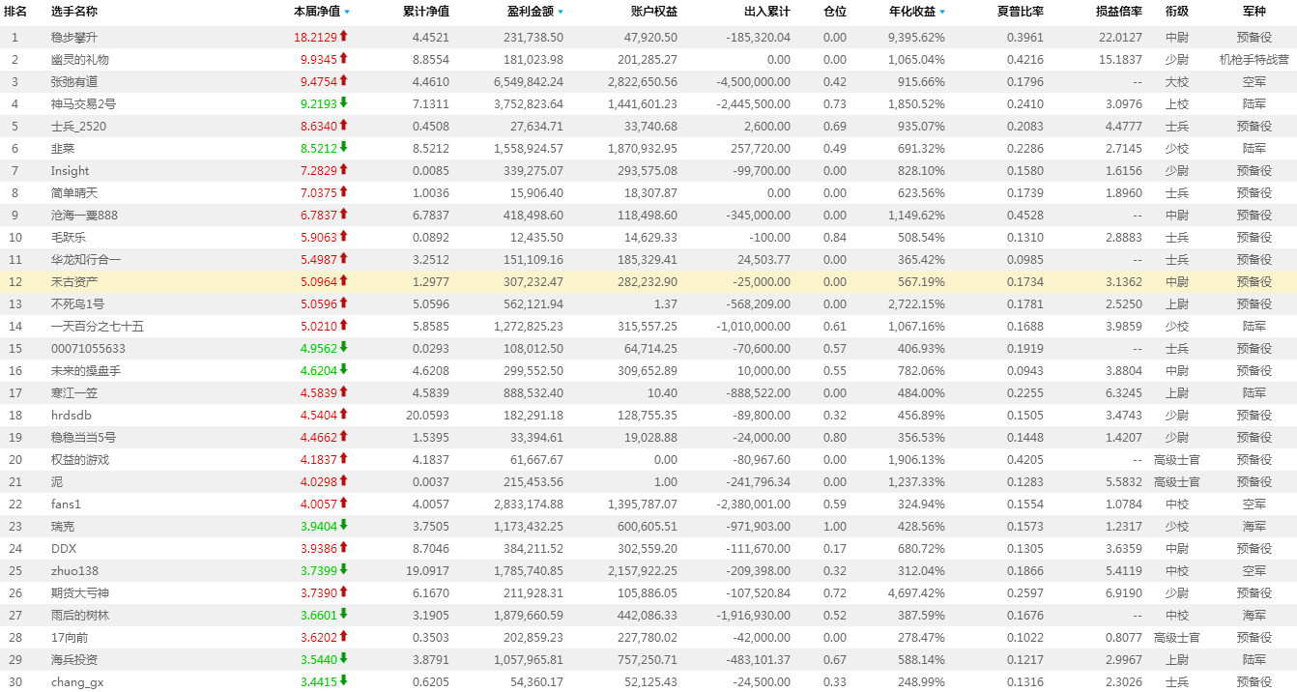The width and height of the screenshot is (1297, 692).
Task: Click the 排名 column header
Action: click(15, 12)
